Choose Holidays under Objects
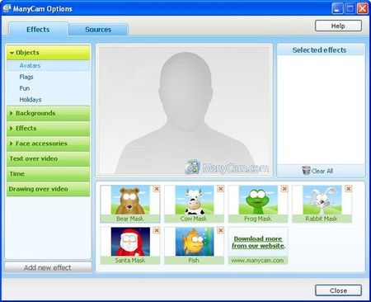The height and width of the screenshot is (302, 371). 48,100
